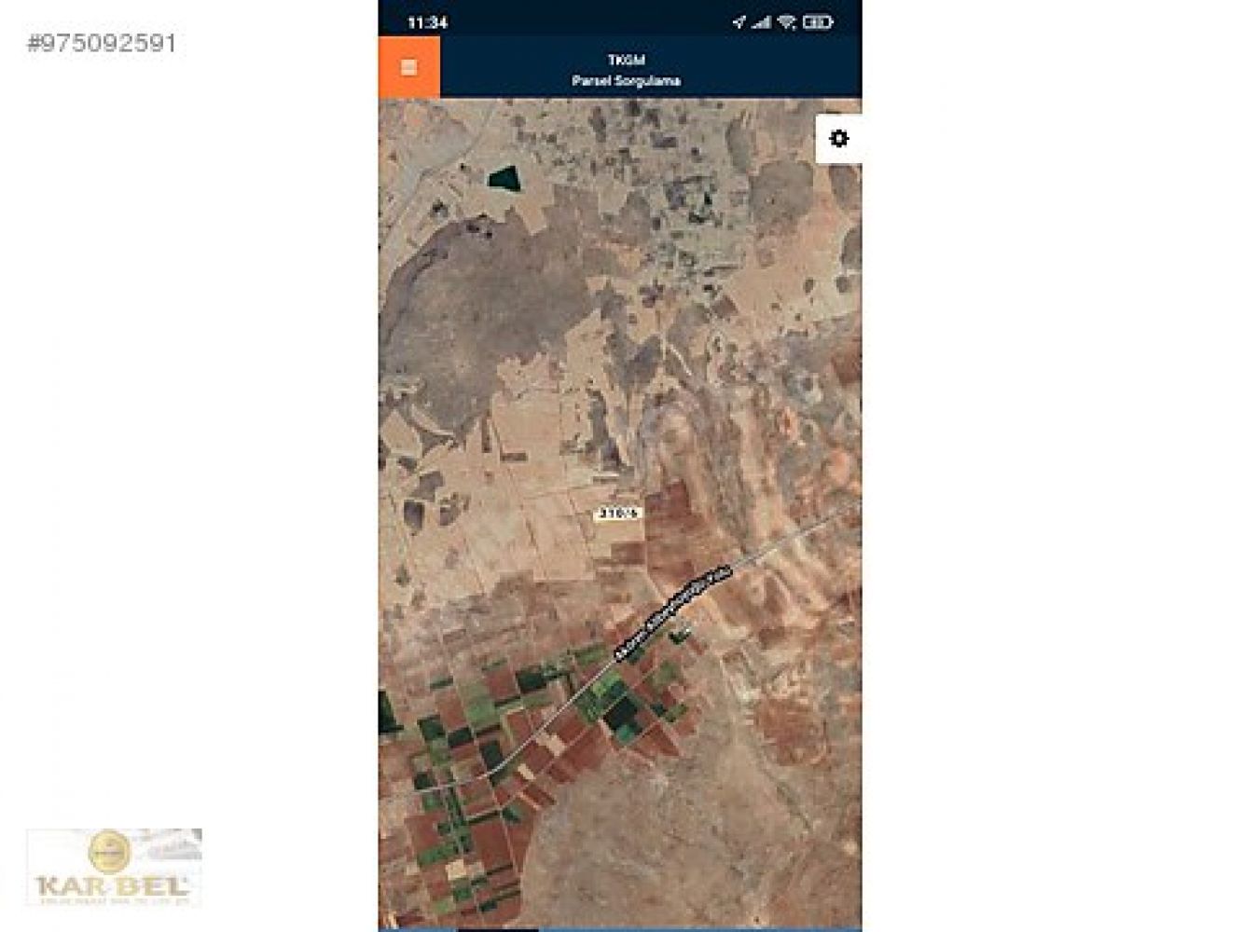The width and height of the screenshot is (1243, 932).
Task: Tap the small green plot below road label
Action: [x=680, y=636]
